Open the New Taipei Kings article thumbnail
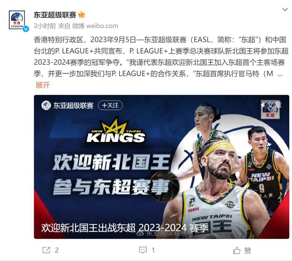 (161, 167)
